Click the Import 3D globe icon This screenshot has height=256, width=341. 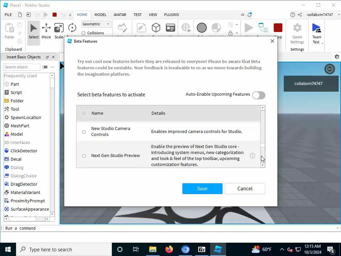click(186, 28)
